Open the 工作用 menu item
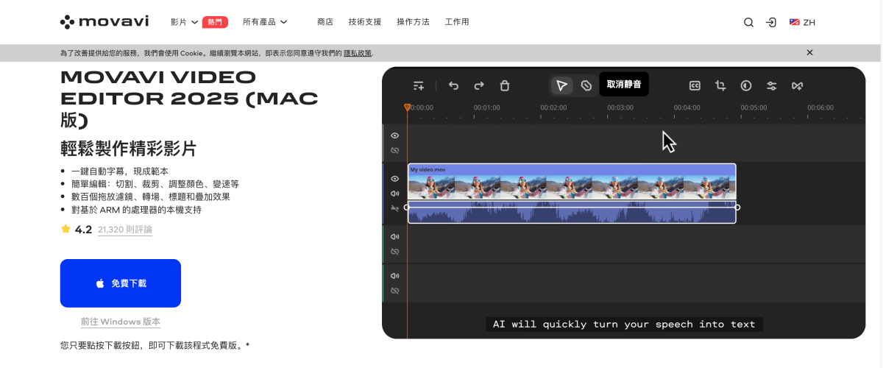883x368 pixels. [457, 22]
